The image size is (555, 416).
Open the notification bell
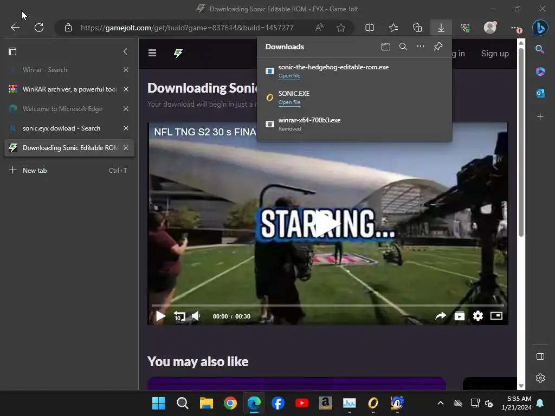540,403
